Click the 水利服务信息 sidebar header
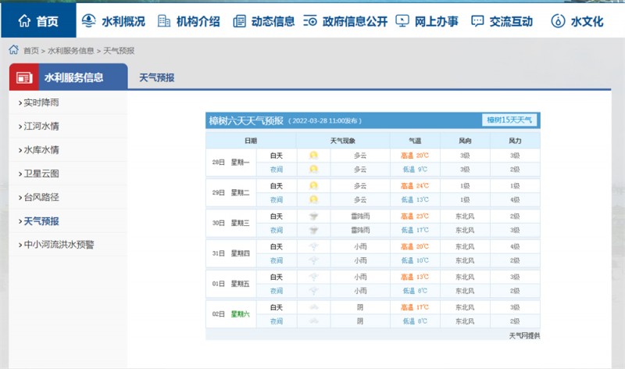The image size is (625, 369). click(x=69, y=77)
